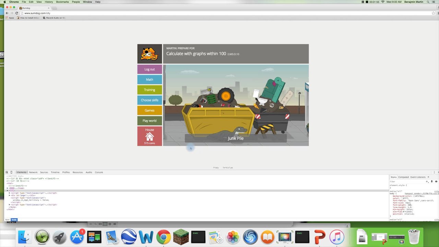Click the browser forward arrow
The width and height of the screenshot is (439, 247).
pyautogui.click(x=12, y=13)
